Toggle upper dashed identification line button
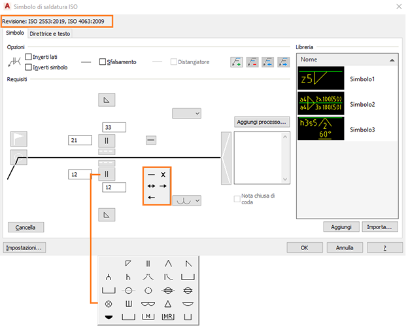The image size is (408, 326). click(107, 152)
